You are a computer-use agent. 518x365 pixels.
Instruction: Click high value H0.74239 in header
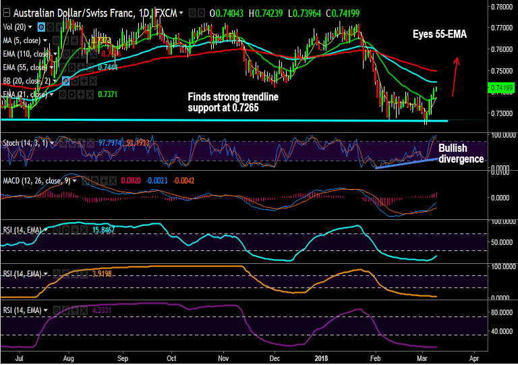[x=266, y=13]
